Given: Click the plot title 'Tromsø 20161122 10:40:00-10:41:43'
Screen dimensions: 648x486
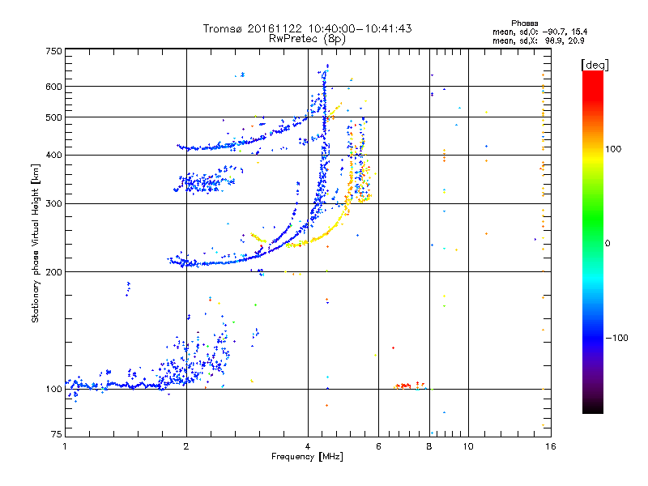Looking at the screenshot, I should tap(307, 28).
